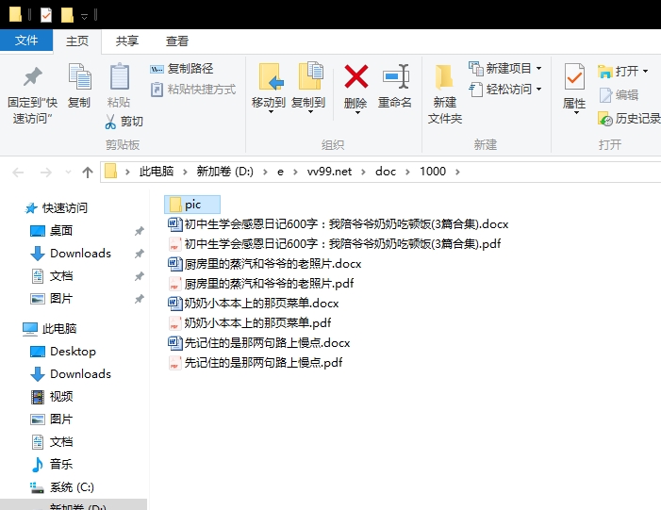Go back with the Back arrow
This screenshot has height=510, width=661.
pos(18,172)
